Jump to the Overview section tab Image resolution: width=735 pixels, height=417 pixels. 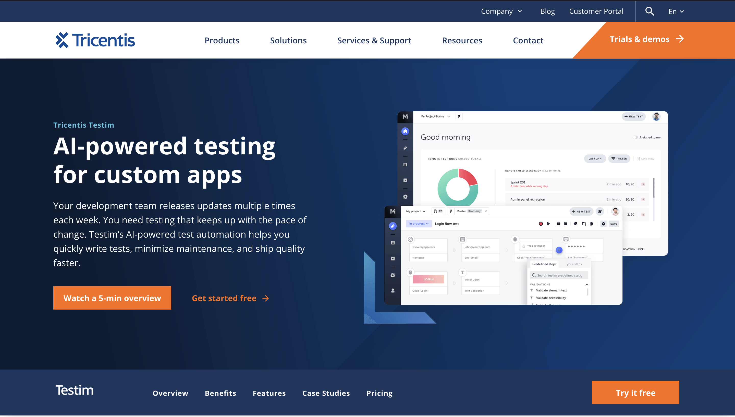click(x=170, y=393)
